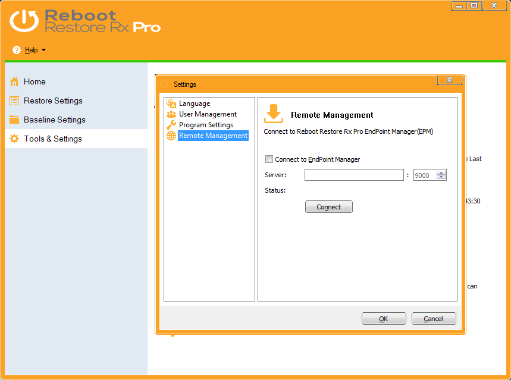Enable Connect to EndPoint Manager checkbox

click(269, 159)
